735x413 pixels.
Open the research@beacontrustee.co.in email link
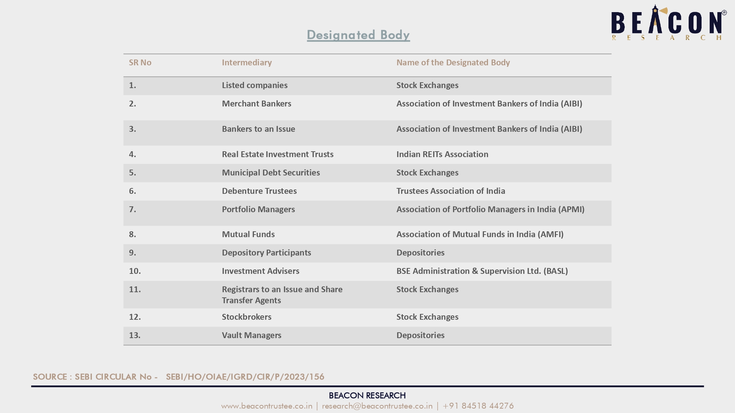[x=377, y=406]
